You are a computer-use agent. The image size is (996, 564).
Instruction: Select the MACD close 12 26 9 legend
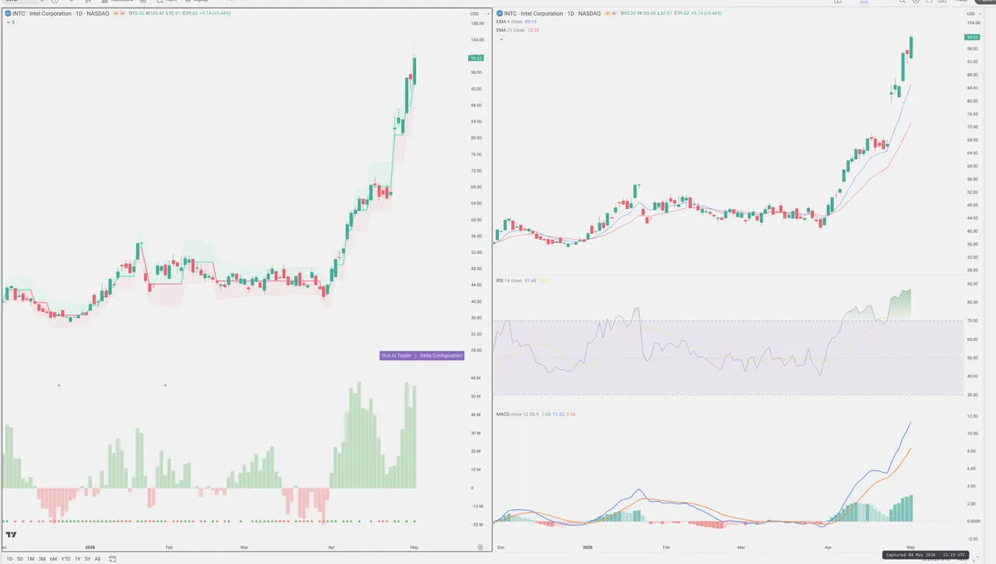pyautogui.click(x=535, y=413)
